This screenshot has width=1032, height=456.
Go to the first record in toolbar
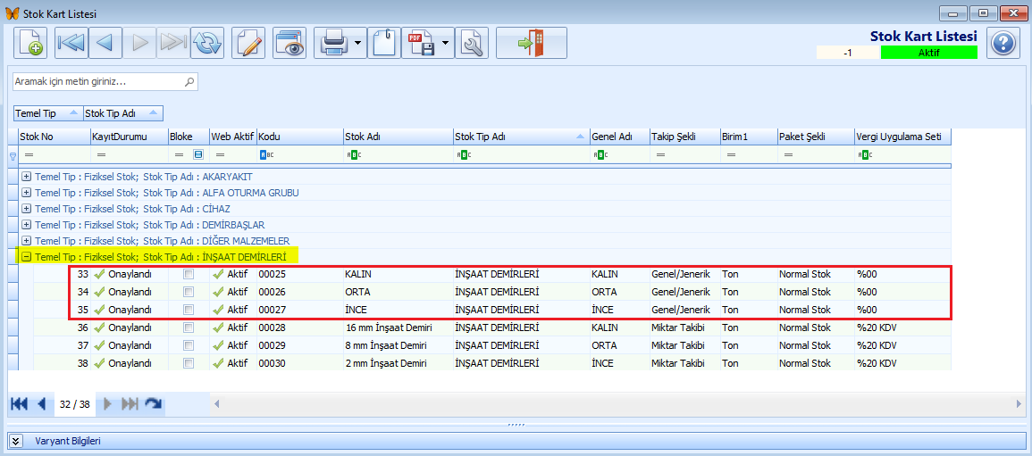pyautogui.click(x=71, y=44)
